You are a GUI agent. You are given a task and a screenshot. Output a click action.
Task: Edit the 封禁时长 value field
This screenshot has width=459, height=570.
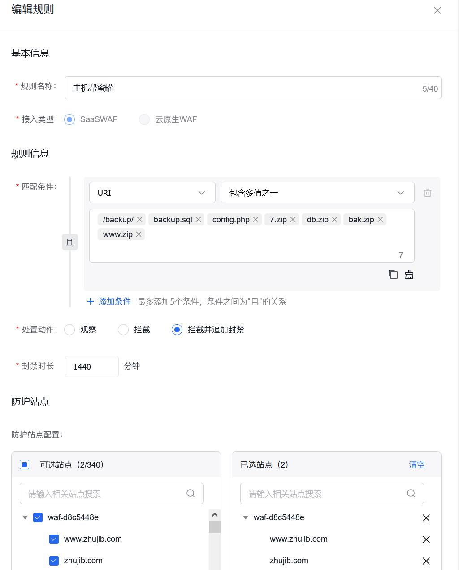(x=91, y=367)
